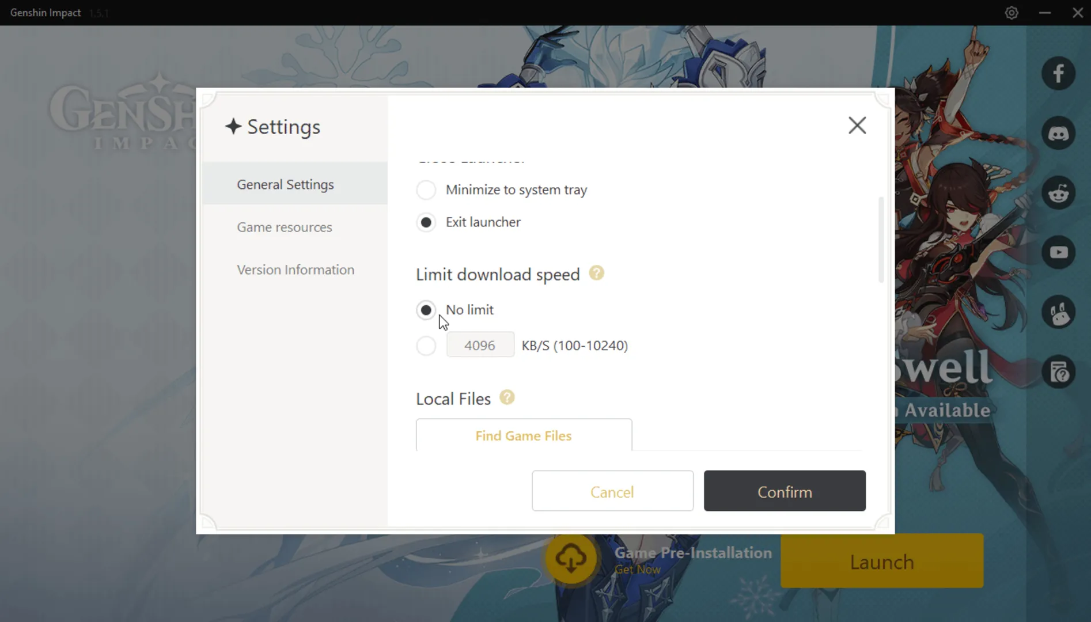Open the Discord social icon
Screen dimensions: 1091x622
pyautogui.click(x=1058, y=133)
